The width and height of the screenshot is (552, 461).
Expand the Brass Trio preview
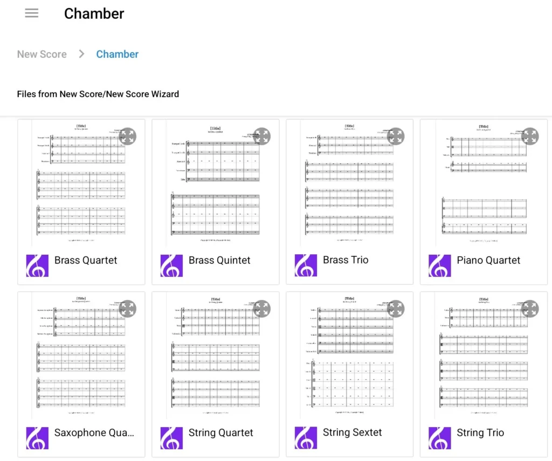(396, 136)
